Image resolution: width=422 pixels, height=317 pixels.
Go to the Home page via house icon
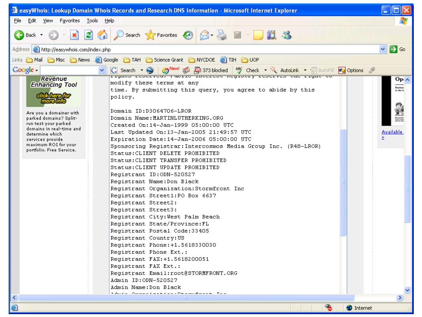click(103, 35)
